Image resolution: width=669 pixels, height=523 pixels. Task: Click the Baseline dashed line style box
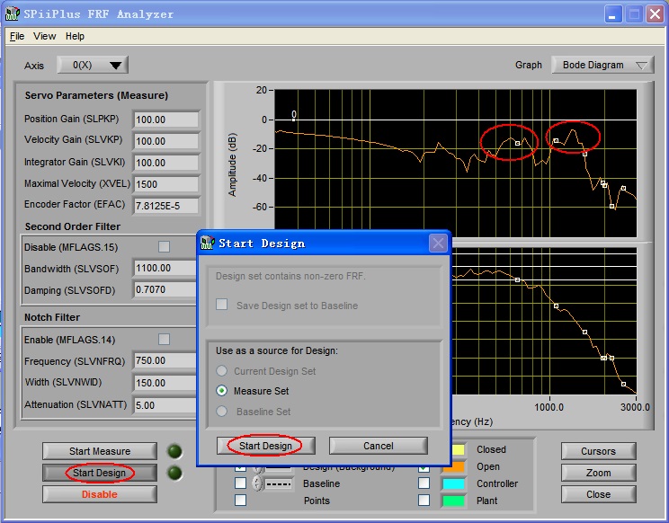(278, 483)
